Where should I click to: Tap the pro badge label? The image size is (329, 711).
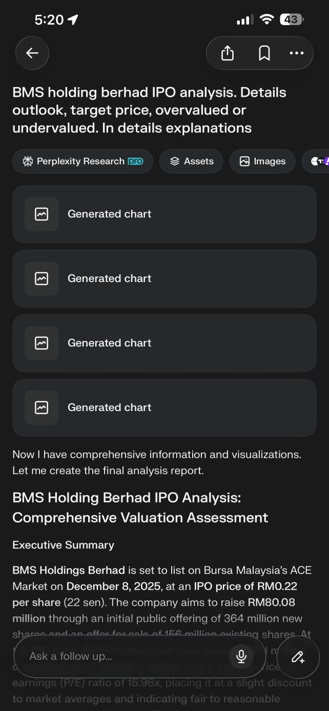[x=135, y=161]
